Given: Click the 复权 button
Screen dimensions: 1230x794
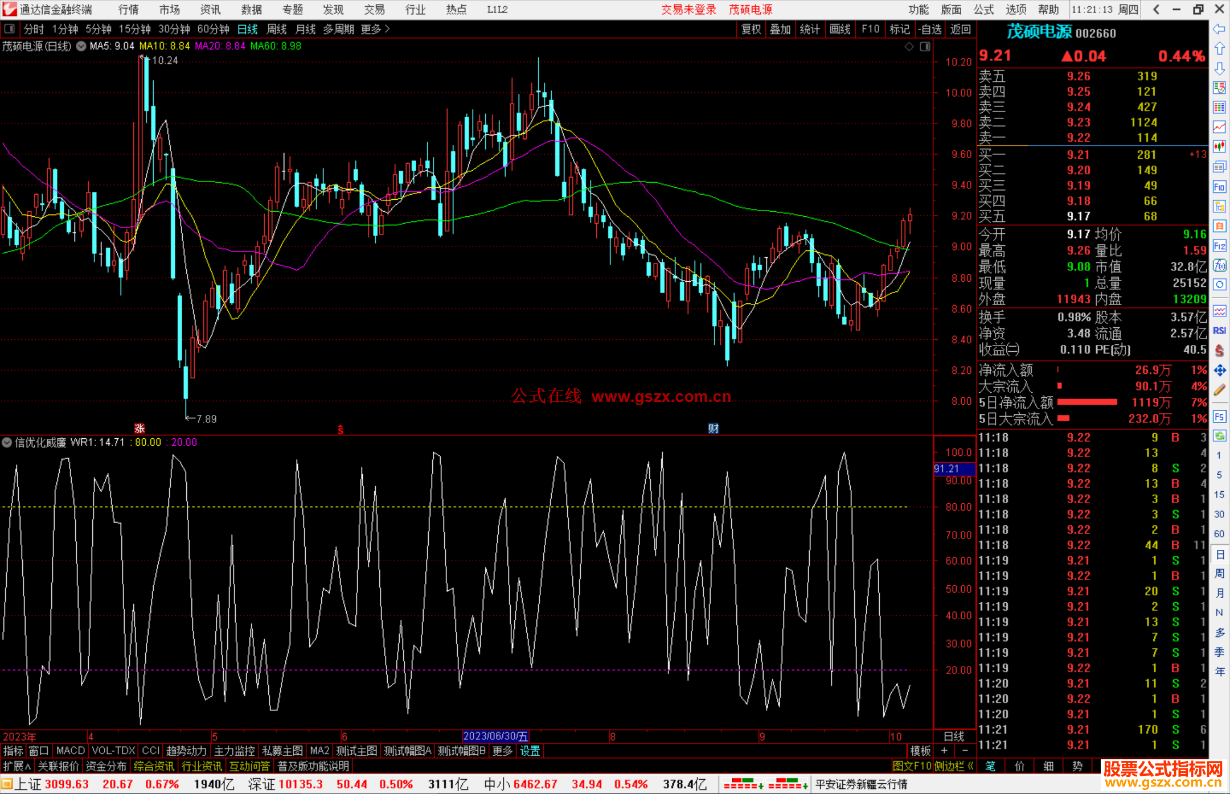Looking at the screenshot, I should coord(751,29).
